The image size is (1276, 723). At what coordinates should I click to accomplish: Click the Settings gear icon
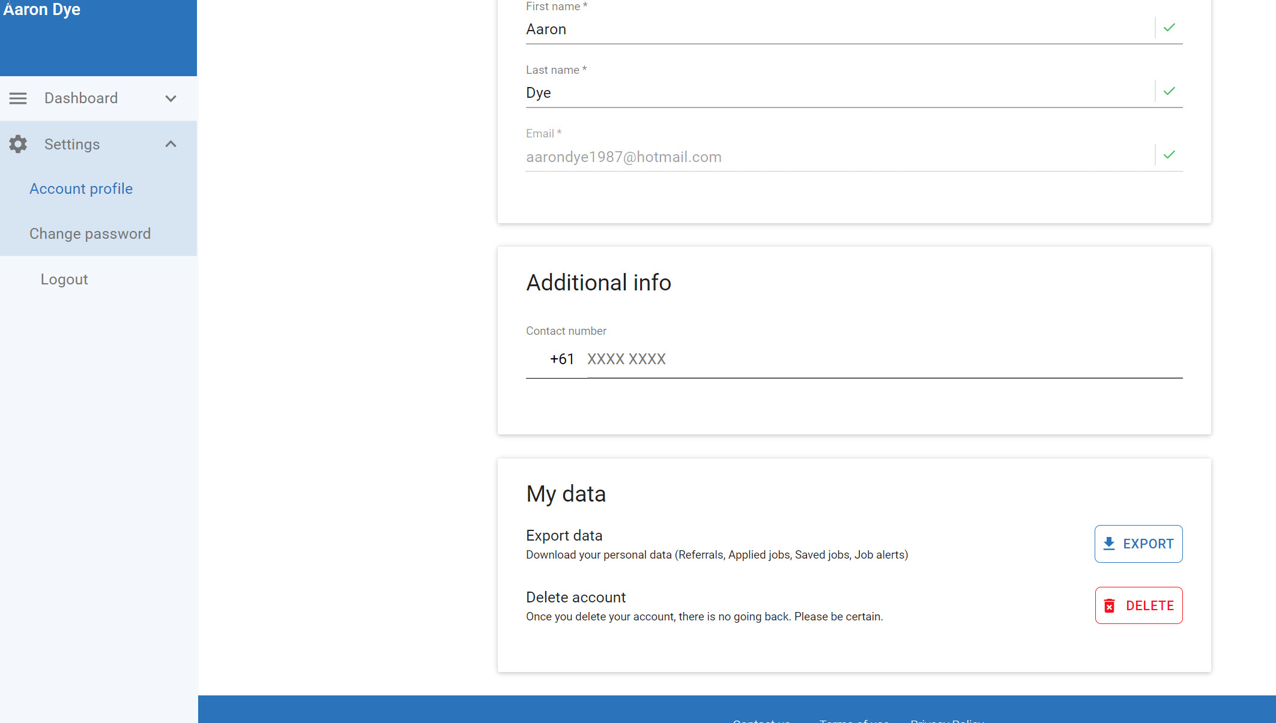[x=18, y=144]
